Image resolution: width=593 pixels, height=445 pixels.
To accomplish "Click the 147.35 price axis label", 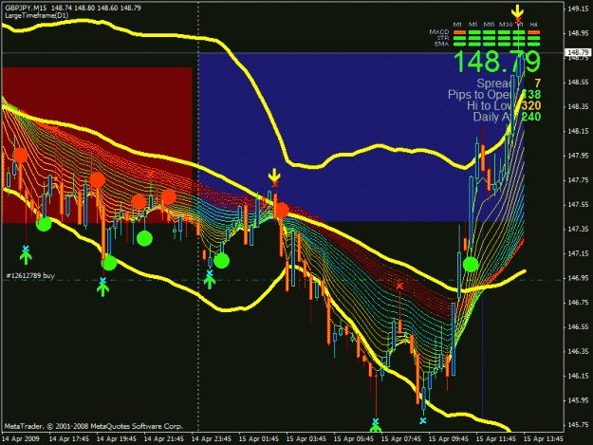I will (x=578, y=229).
